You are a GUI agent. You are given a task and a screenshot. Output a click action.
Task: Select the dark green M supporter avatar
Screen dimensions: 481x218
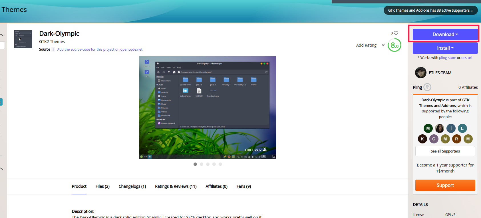(x=428, y=128)
